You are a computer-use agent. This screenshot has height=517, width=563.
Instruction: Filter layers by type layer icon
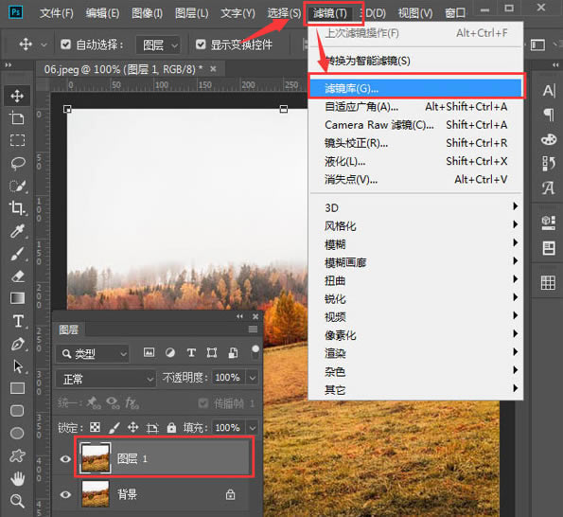pos(191,352)
